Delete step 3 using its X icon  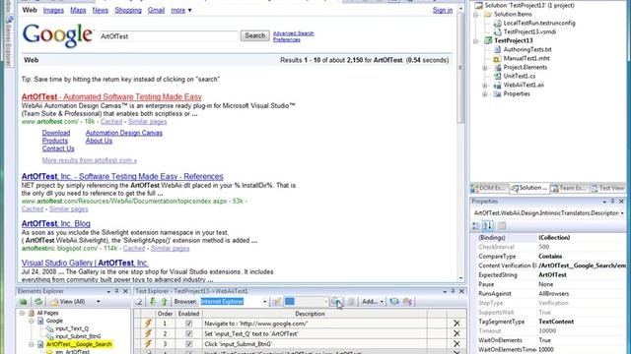[456, 344]
